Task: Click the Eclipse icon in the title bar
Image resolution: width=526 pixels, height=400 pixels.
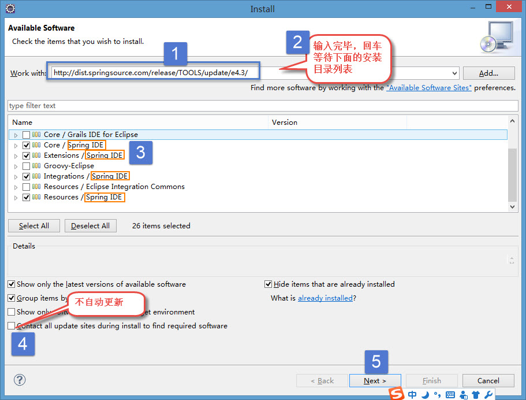Action: [10, 9]
